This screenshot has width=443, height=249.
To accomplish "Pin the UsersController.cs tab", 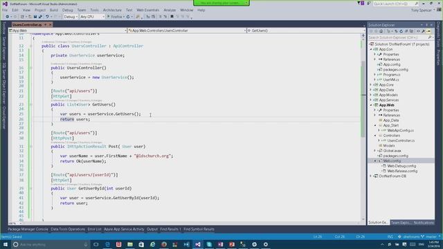I will click(46, 25).
